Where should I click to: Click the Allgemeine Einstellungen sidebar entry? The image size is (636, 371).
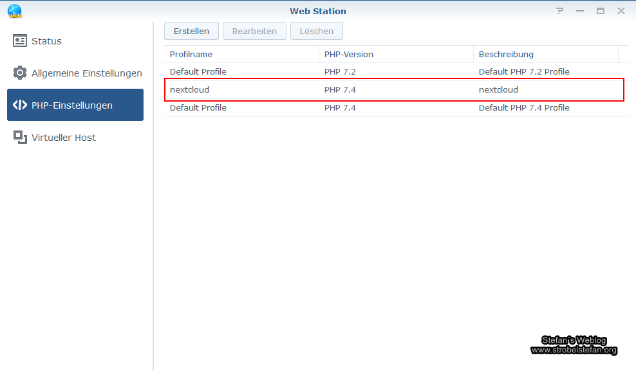click(87, 73)
